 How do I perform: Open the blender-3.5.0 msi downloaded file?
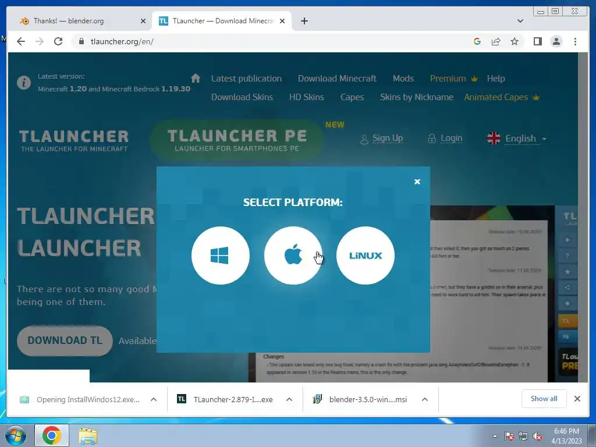click(x=360, y=399)
